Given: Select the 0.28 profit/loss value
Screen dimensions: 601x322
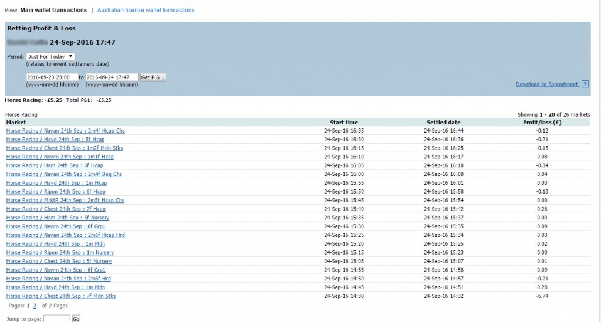Looking at the screenshot, I should click(x=542, y=287).
